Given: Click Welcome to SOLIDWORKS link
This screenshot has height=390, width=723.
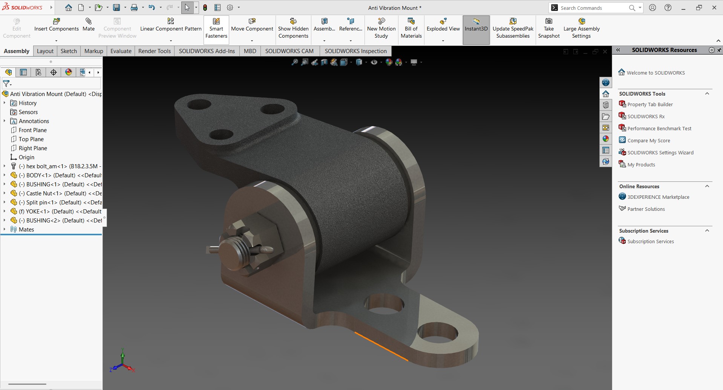Looking at the screenshot, I should pos(656,73).
